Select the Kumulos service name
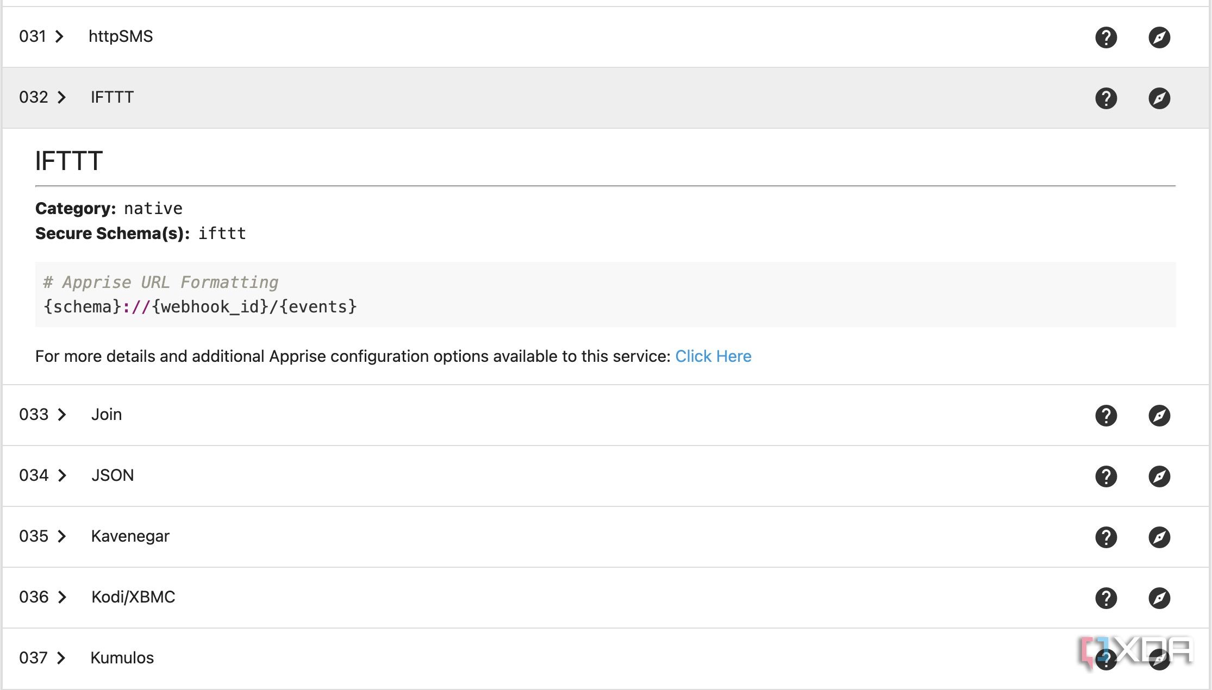The image size is (1212, 690). click(x=122, y=658)
